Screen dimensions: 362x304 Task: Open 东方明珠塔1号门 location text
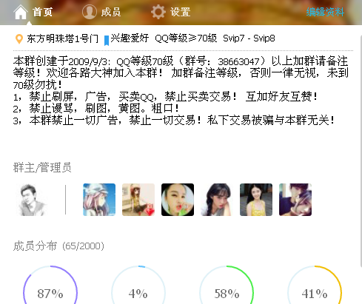[63, 38]
